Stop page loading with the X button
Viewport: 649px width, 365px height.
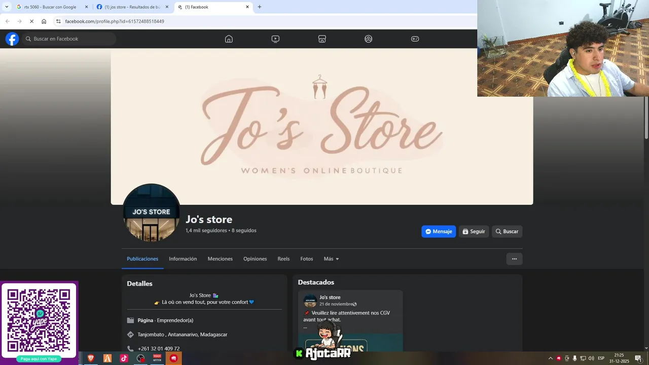31,21
